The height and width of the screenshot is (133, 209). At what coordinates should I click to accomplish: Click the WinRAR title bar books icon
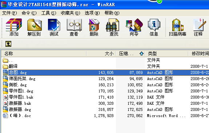pos(4,4)
